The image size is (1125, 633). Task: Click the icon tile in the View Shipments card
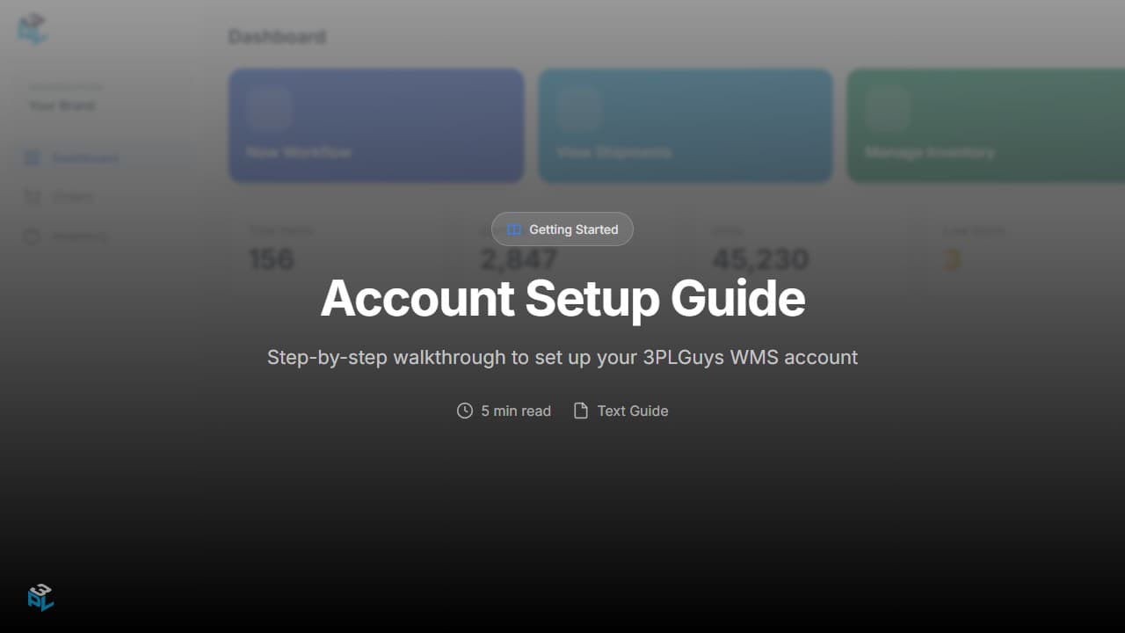[578, 109]
